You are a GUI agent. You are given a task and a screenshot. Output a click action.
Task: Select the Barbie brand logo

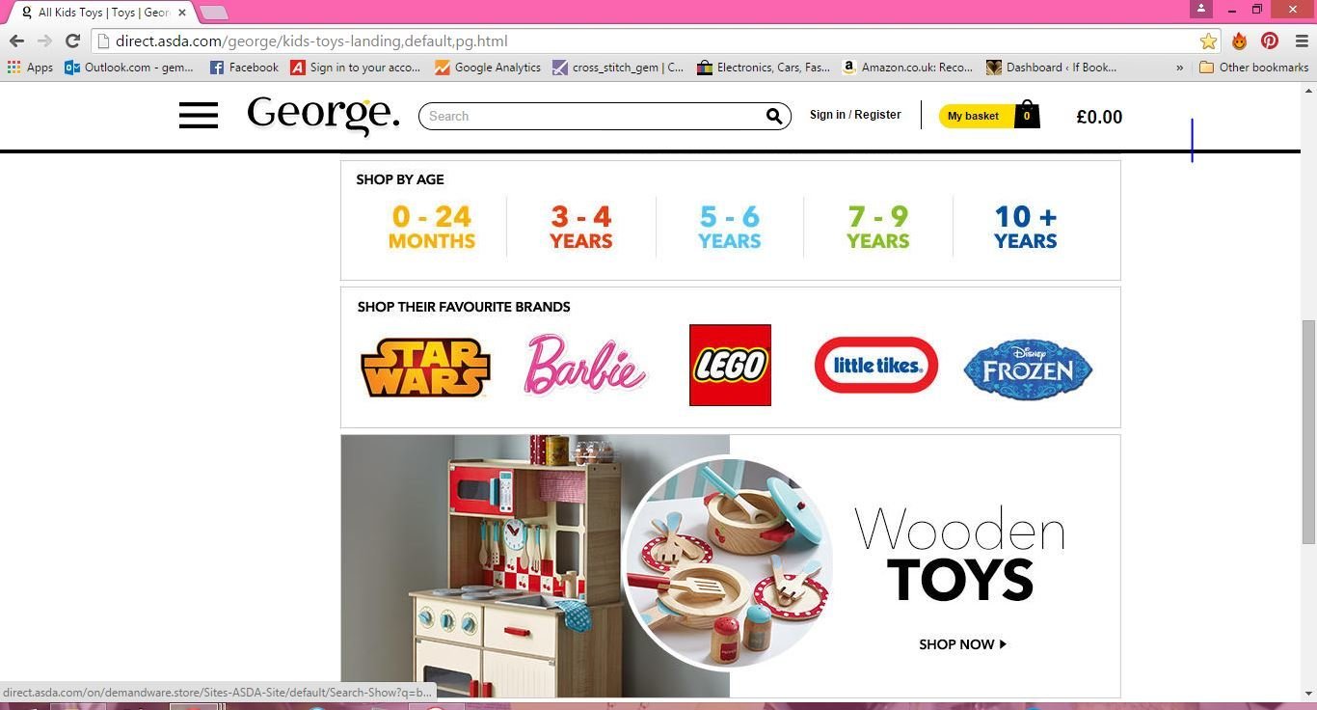coord(585,365)
